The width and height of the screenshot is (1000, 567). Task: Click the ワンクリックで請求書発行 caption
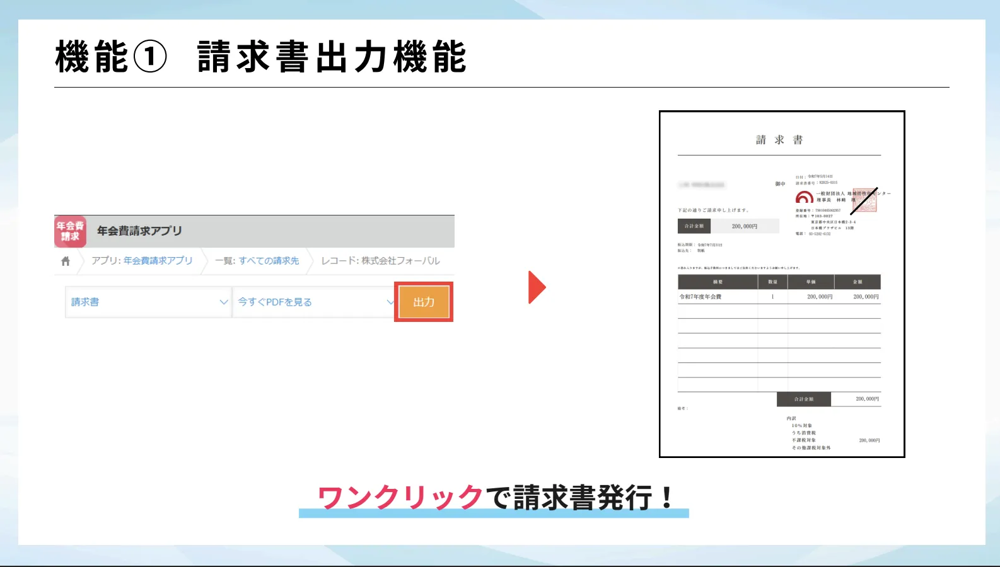click(x=495, y=498)
